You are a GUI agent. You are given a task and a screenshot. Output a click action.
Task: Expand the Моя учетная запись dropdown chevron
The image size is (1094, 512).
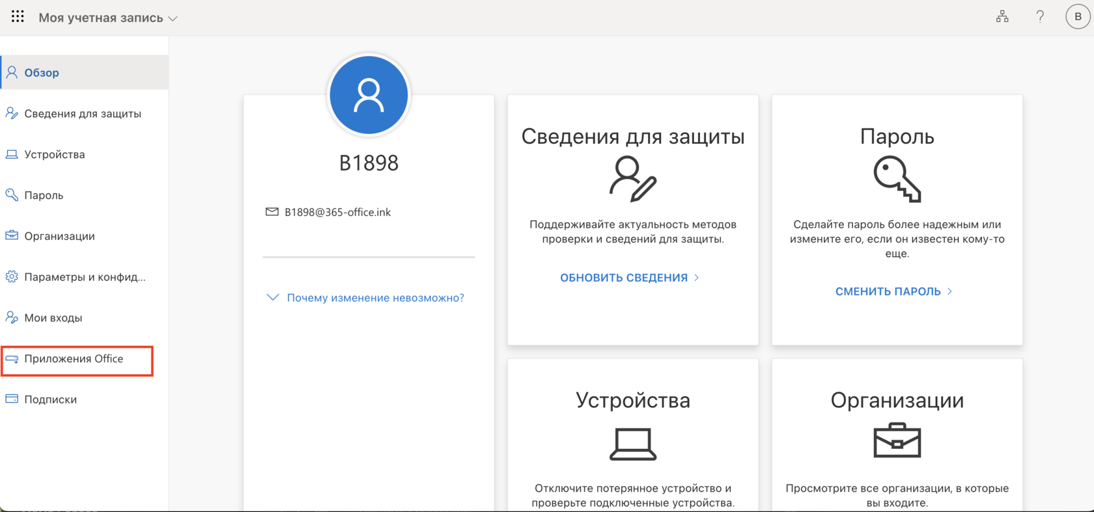point(173,19)
